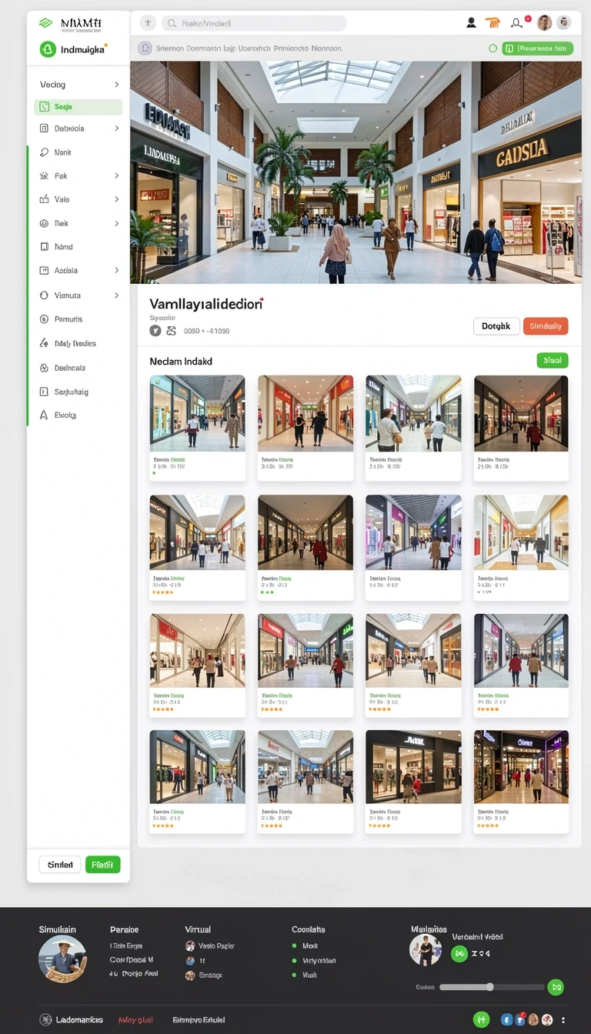Expand the Debucia submenu chevron
The width and height of the screenshot is (591, 1034).
tap(117, 128)
